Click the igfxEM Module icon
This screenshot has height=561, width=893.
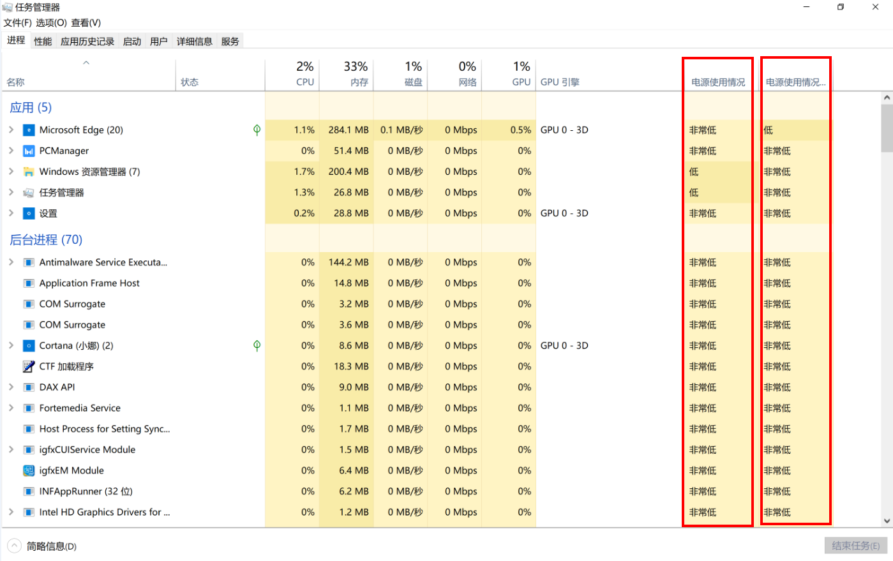[x=29, y=471]
